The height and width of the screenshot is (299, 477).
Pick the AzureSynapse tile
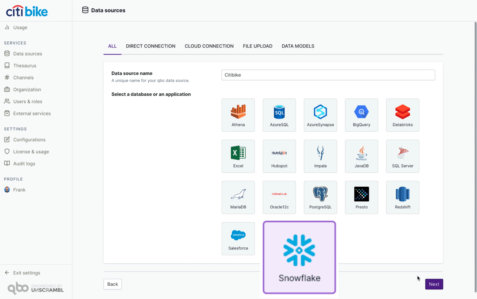(x=320, y=115)
